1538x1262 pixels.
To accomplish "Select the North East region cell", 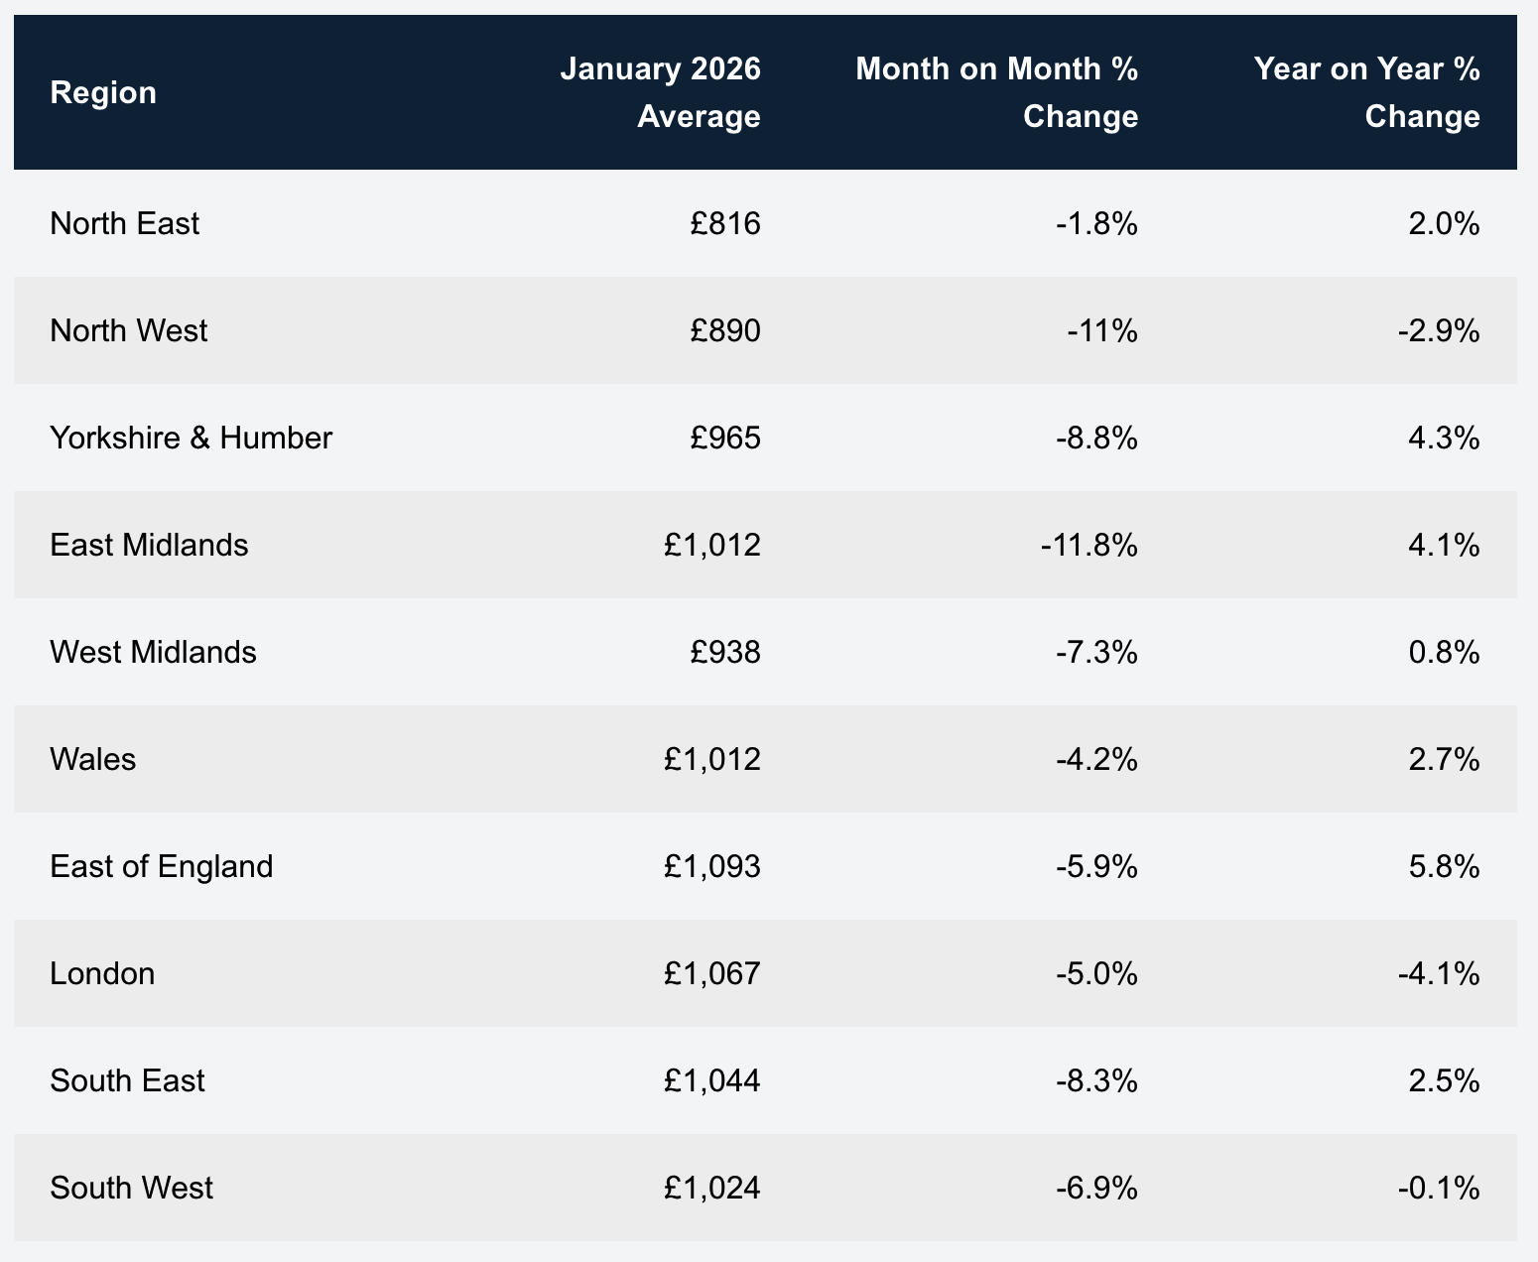I will (x=124, y=223).
